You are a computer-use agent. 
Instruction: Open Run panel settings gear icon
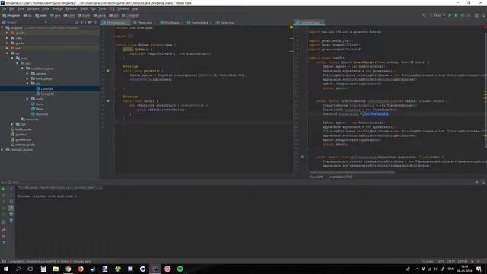[477, 183]
